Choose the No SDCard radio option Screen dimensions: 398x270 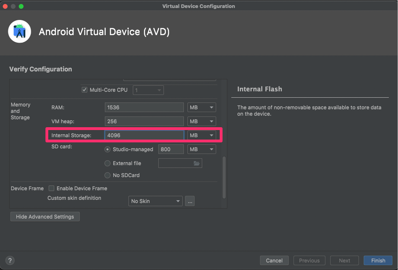108,175
